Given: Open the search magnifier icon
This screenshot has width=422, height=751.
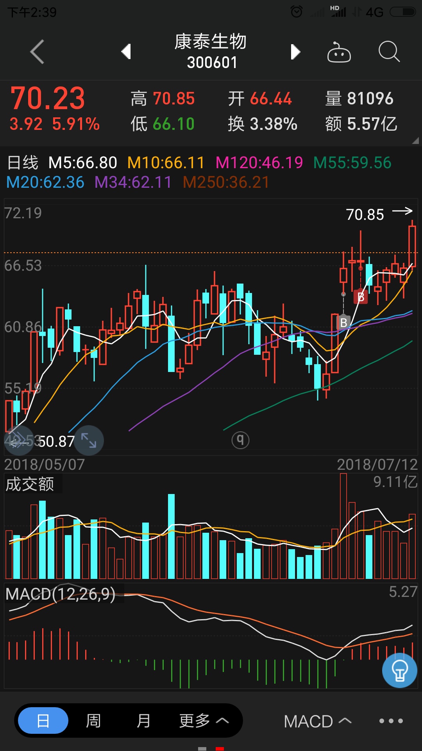Looking at the screenshot, I should 389,52.
